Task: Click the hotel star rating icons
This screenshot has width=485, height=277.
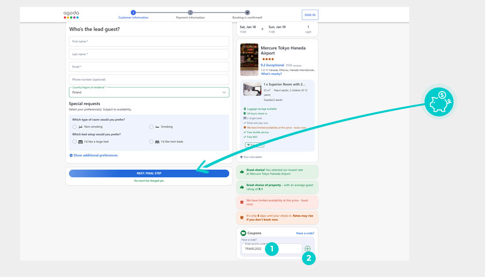Action: click(x=268, y=59)
